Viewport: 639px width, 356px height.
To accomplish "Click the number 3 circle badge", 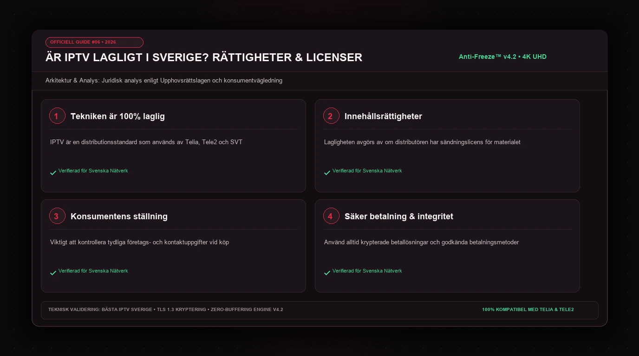I will (57, 216).
